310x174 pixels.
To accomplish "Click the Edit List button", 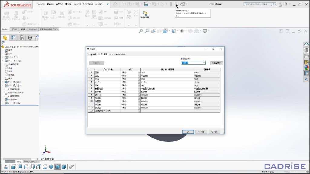I will (216, 63).
